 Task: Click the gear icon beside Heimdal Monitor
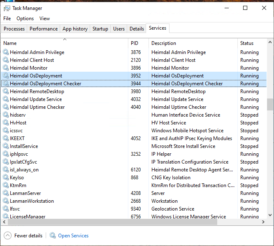pos(6,68)
